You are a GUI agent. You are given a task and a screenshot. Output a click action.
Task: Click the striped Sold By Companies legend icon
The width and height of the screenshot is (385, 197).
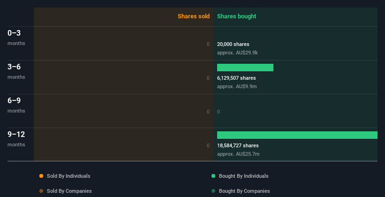click(41, 191)
